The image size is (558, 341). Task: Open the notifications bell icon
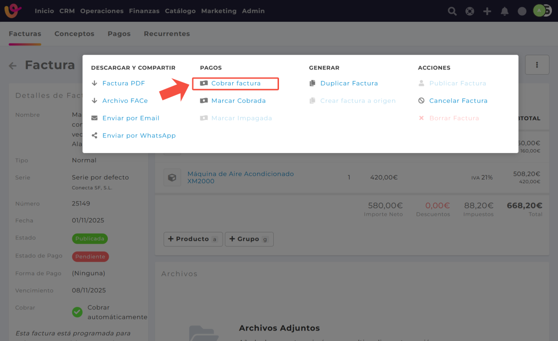point(505,11)
